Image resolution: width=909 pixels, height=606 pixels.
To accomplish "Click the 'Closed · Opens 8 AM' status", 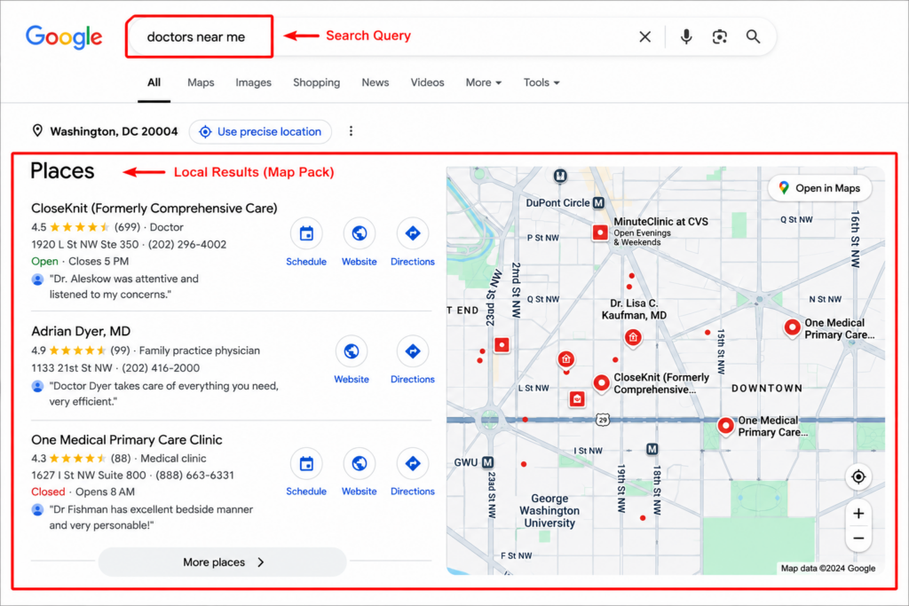I will tap(83, 492).
